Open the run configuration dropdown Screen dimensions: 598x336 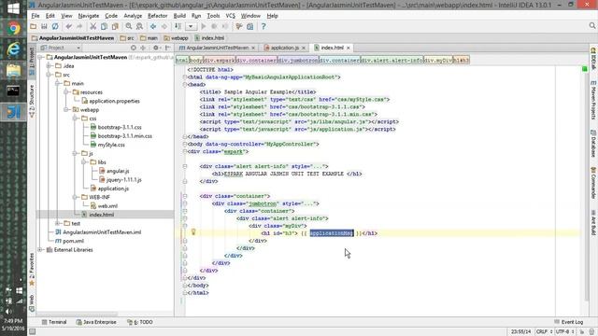[x=191, y=26]
